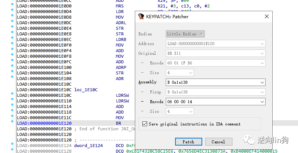
Task: Expand the Original dropdown showing BR X11
Action: [x=261, y=53]
